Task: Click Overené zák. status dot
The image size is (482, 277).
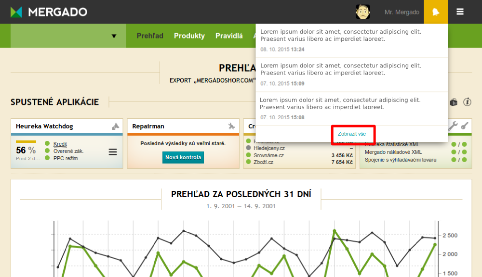Action: [x=47, y=151]
